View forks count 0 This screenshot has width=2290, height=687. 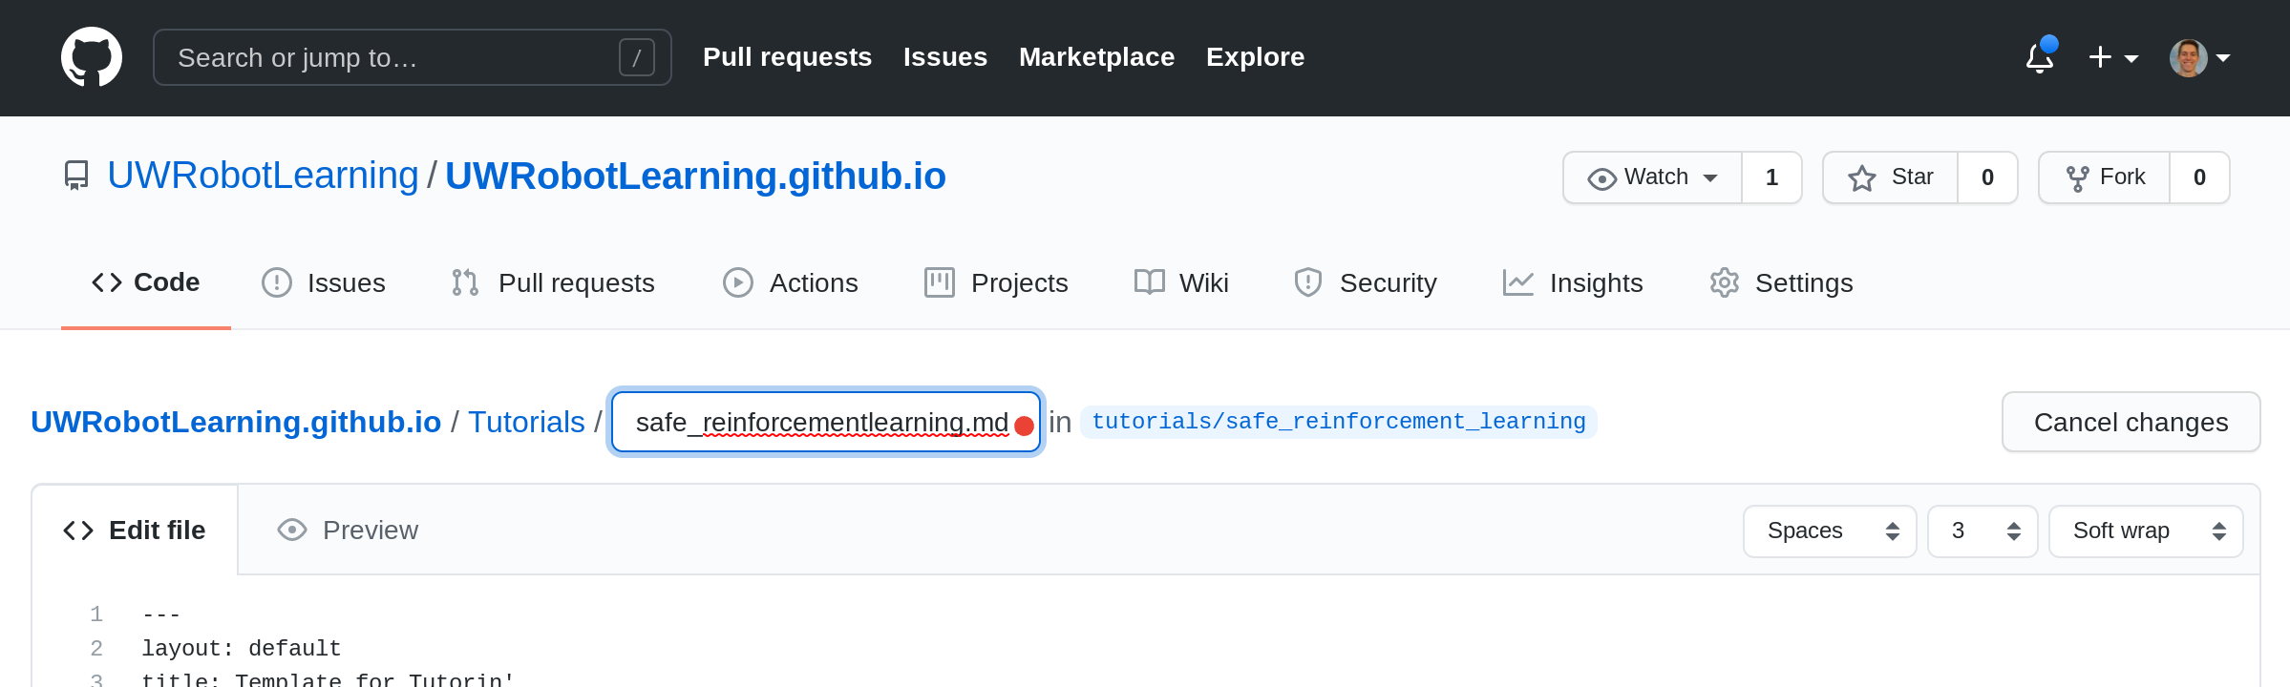pos(2199,177)
